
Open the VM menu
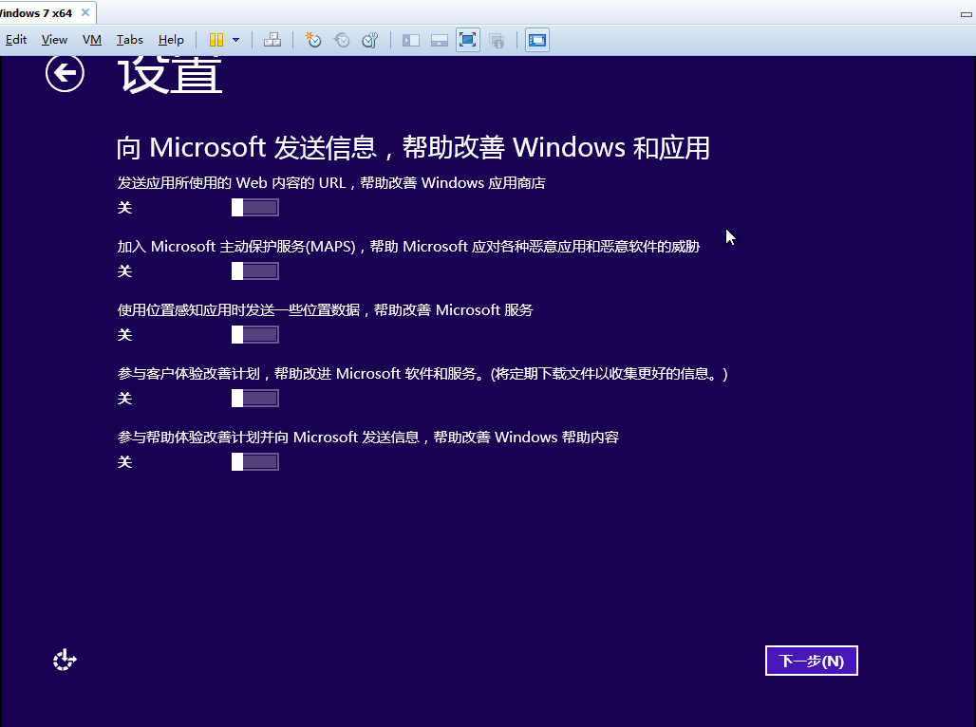pyautogui.click(x=91, y=40)
